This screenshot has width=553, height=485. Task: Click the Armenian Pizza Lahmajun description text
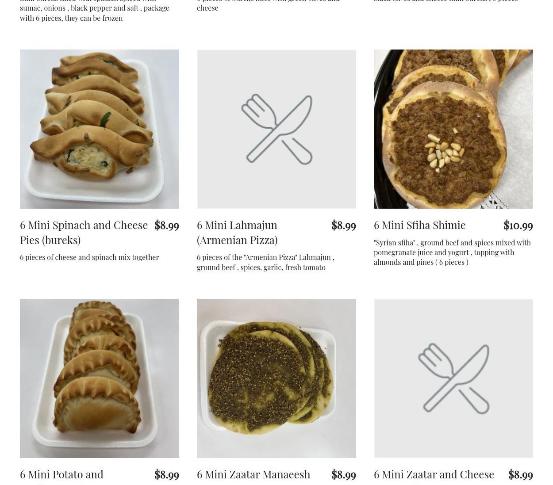pos(265,262)
